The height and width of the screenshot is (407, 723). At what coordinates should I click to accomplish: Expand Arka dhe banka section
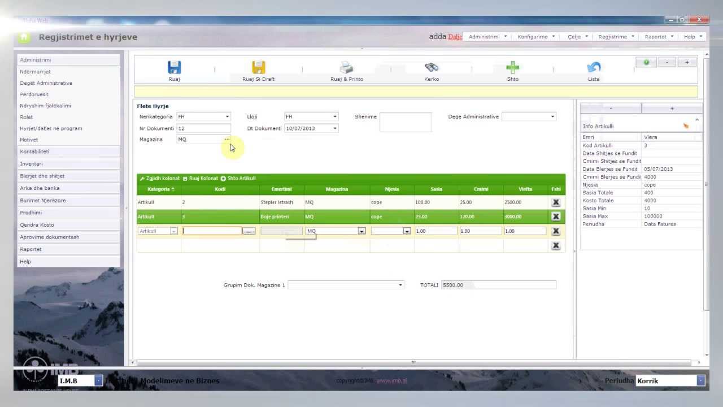pyautogui.click(x=68, y=188)
